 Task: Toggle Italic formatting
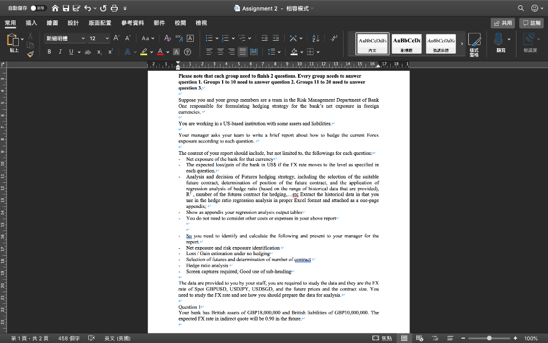point(60,52)
